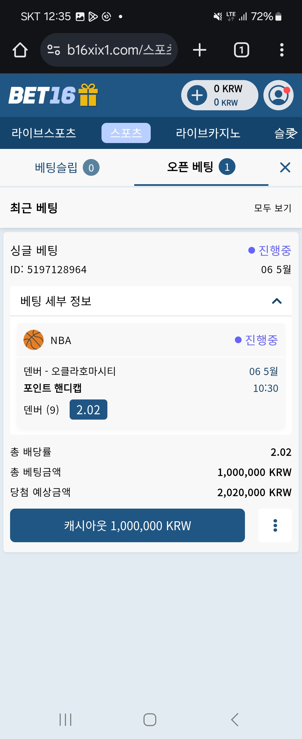Tap the b16xix1.com address bar

109,50
